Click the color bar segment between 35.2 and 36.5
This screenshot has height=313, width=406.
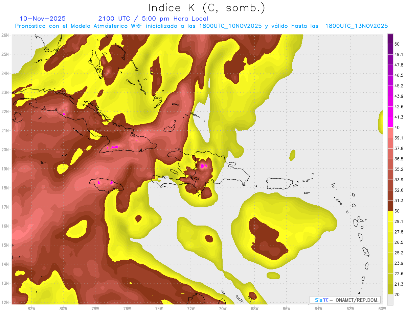[390, 164]
